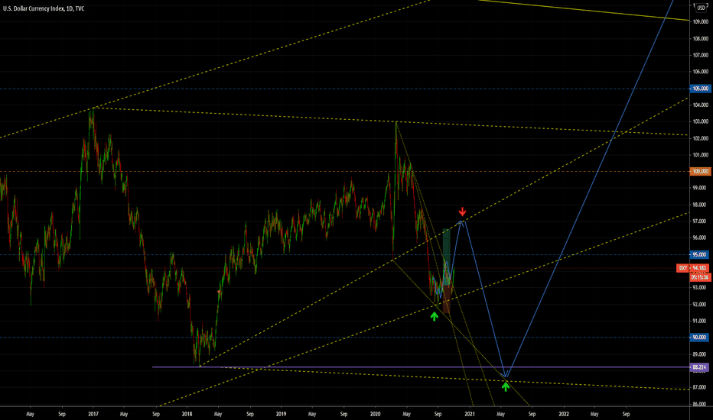Click the 102.000 price axis value

click(x=700, y=138)
